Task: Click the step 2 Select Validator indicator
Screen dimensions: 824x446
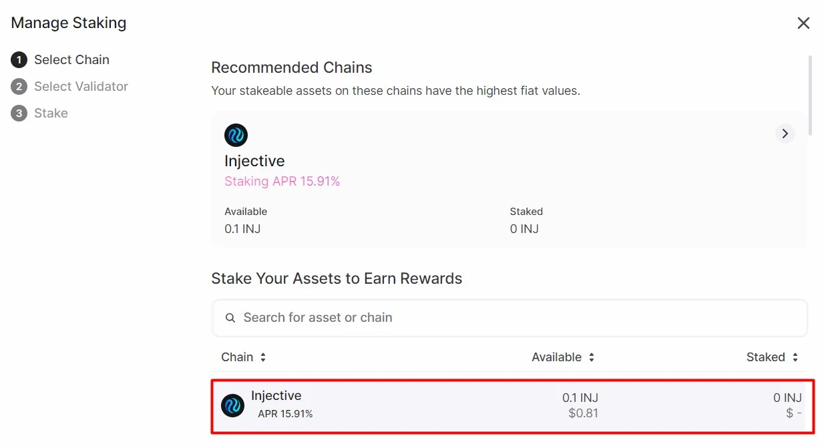Action: pos(19,86)
